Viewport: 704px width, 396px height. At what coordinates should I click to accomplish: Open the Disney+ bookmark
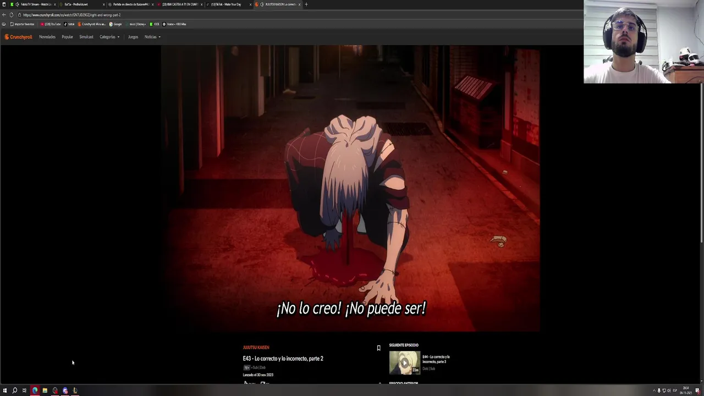tap(135, 24)
